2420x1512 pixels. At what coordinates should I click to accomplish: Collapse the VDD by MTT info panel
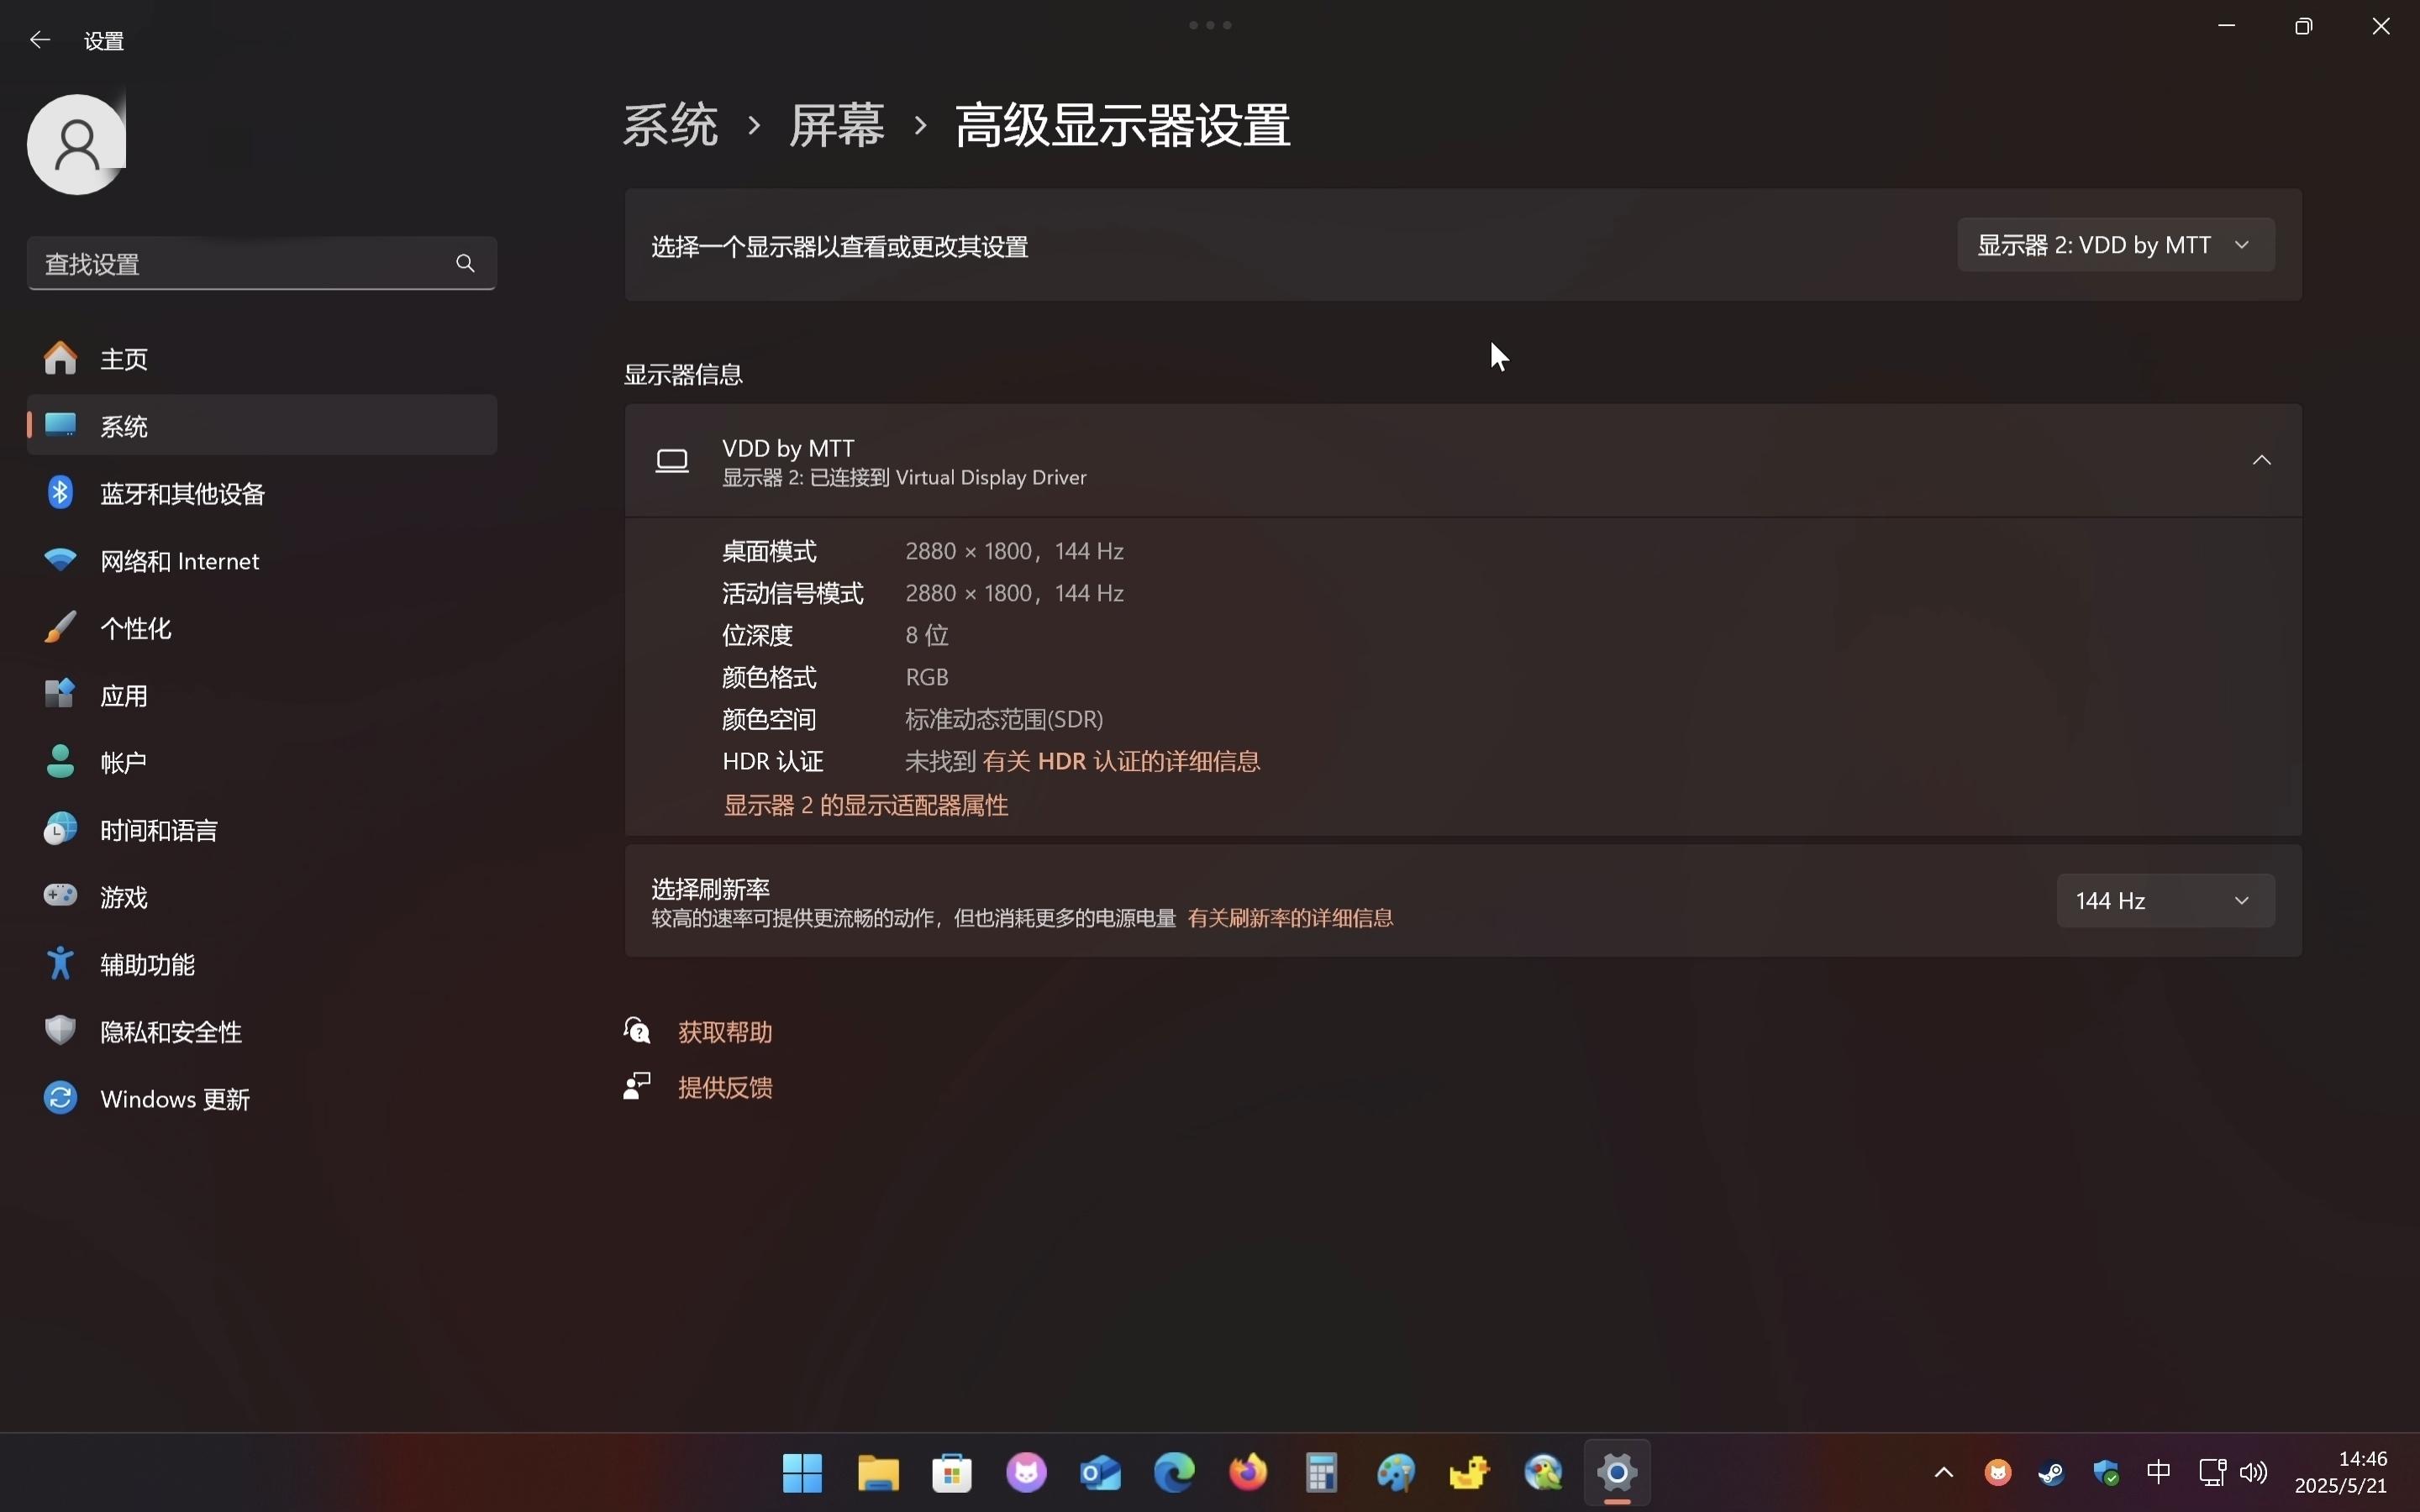[2262, 460]
